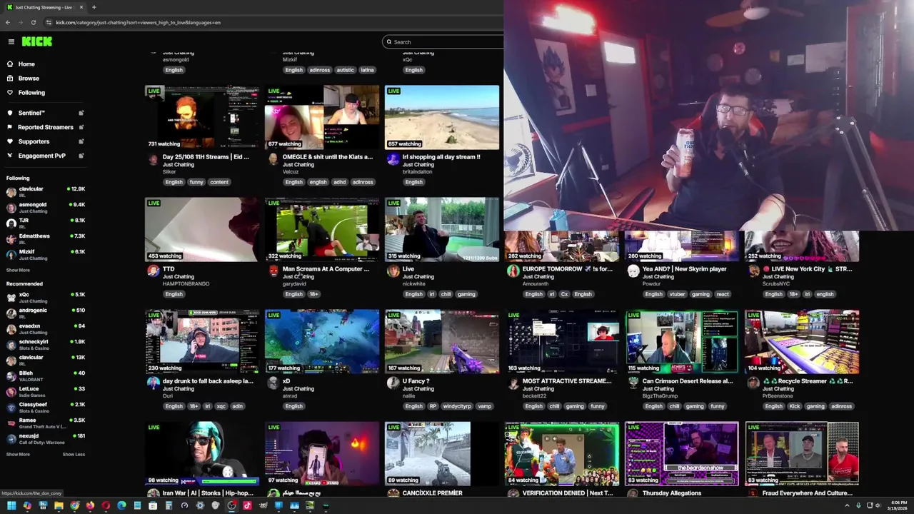Open Recycle Streamer stream thumbnail
This screenshot has height=514, width=914.
tap(802, 342)
